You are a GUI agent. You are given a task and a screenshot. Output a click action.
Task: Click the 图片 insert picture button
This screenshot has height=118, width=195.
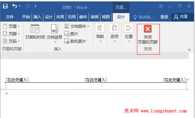71,34
